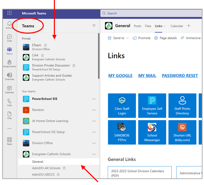Open Chat in the left rail

tap(9, 38)
